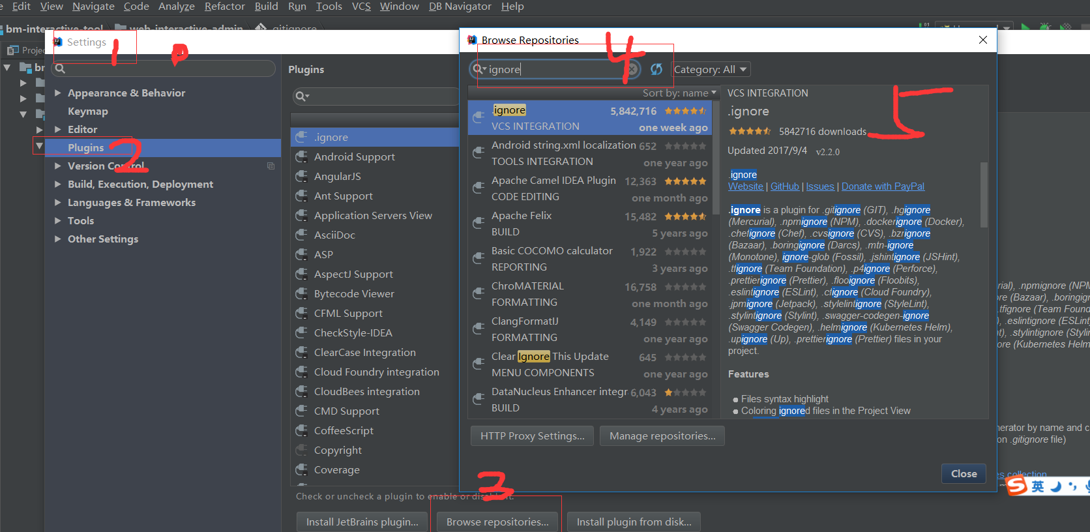1090x532 pixels.
Task: Open search options magnifier in Browse Repositories
Action: 480,69
